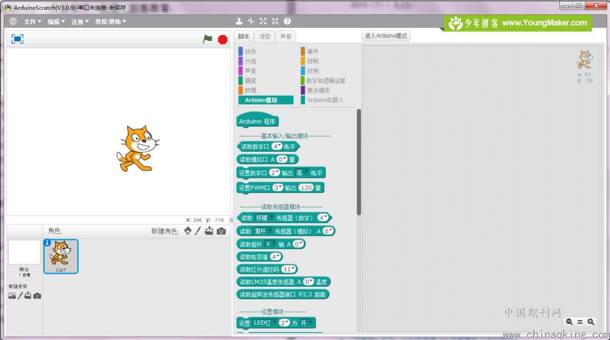Screen dimensions: 610x340
Task: Click the block palette vertical scrollbar
Action: coord(358,162)
